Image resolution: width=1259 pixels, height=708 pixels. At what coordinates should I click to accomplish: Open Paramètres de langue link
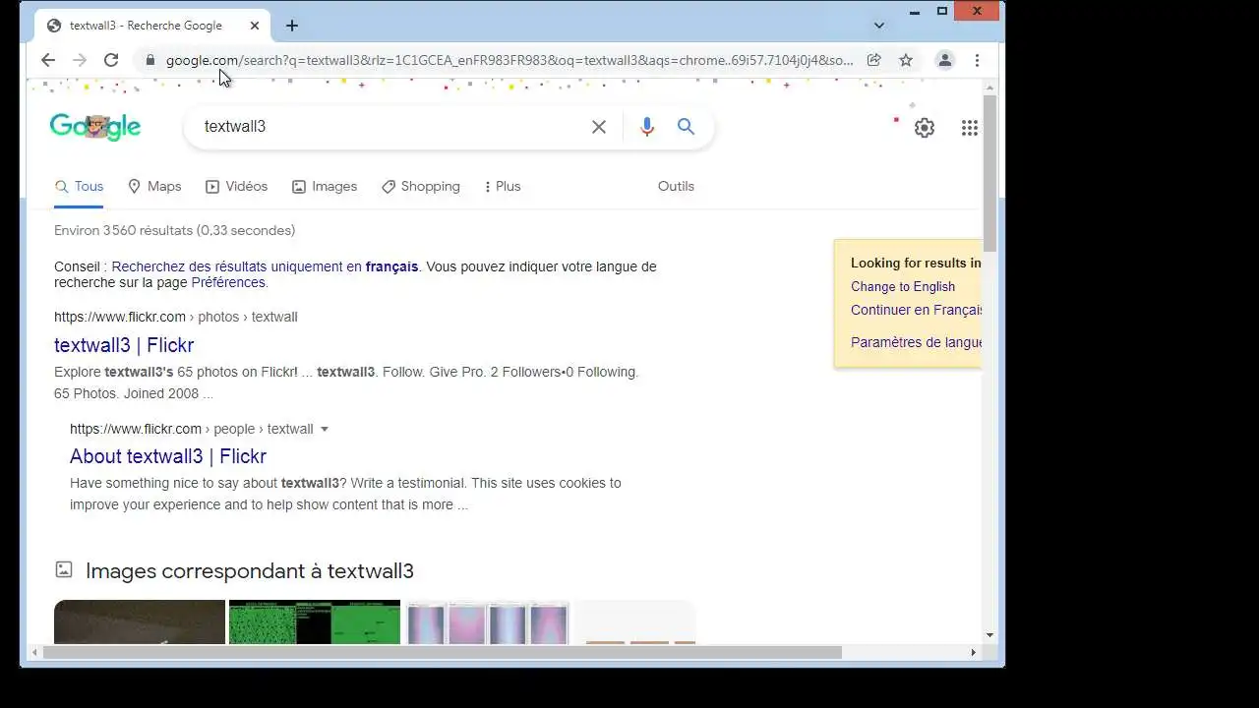point(917,342)
